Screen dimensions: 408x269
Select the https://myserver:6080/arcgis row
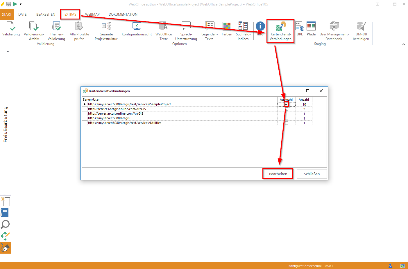(109, 118)
